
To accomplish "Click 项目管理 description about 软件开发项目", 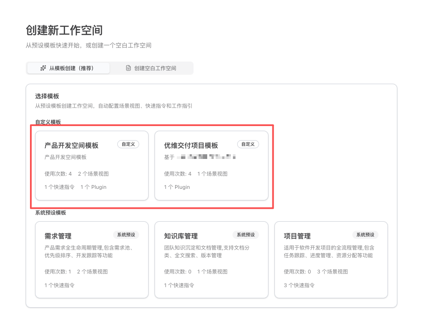I will tap(329, 252).
